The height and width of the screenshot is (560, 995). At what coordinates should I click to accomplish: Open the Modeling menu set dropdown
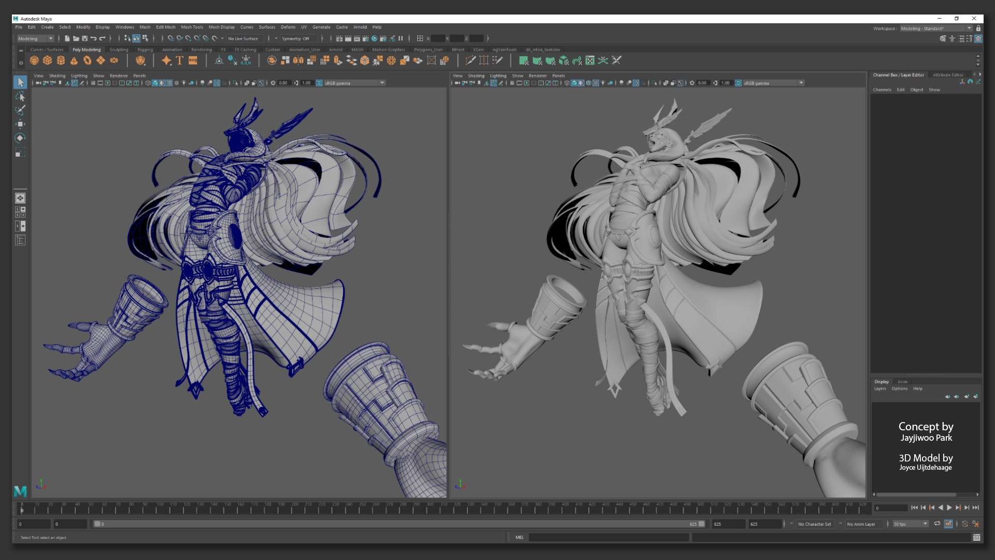pos(35,38)
